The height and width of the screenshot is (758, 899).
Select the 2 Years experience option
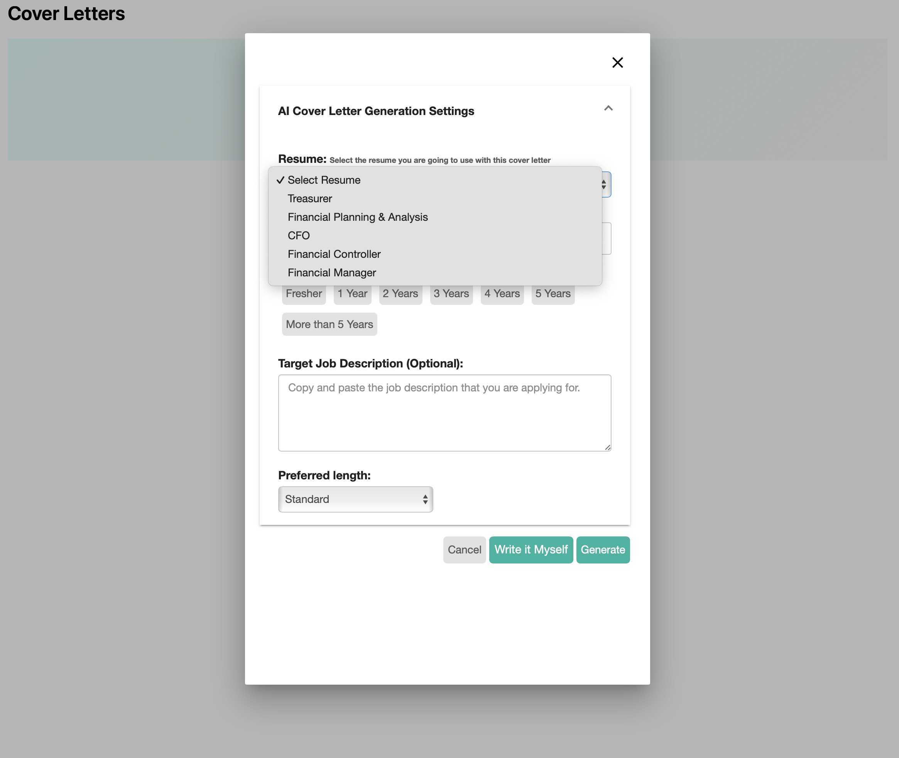click(x=400, y=293)
